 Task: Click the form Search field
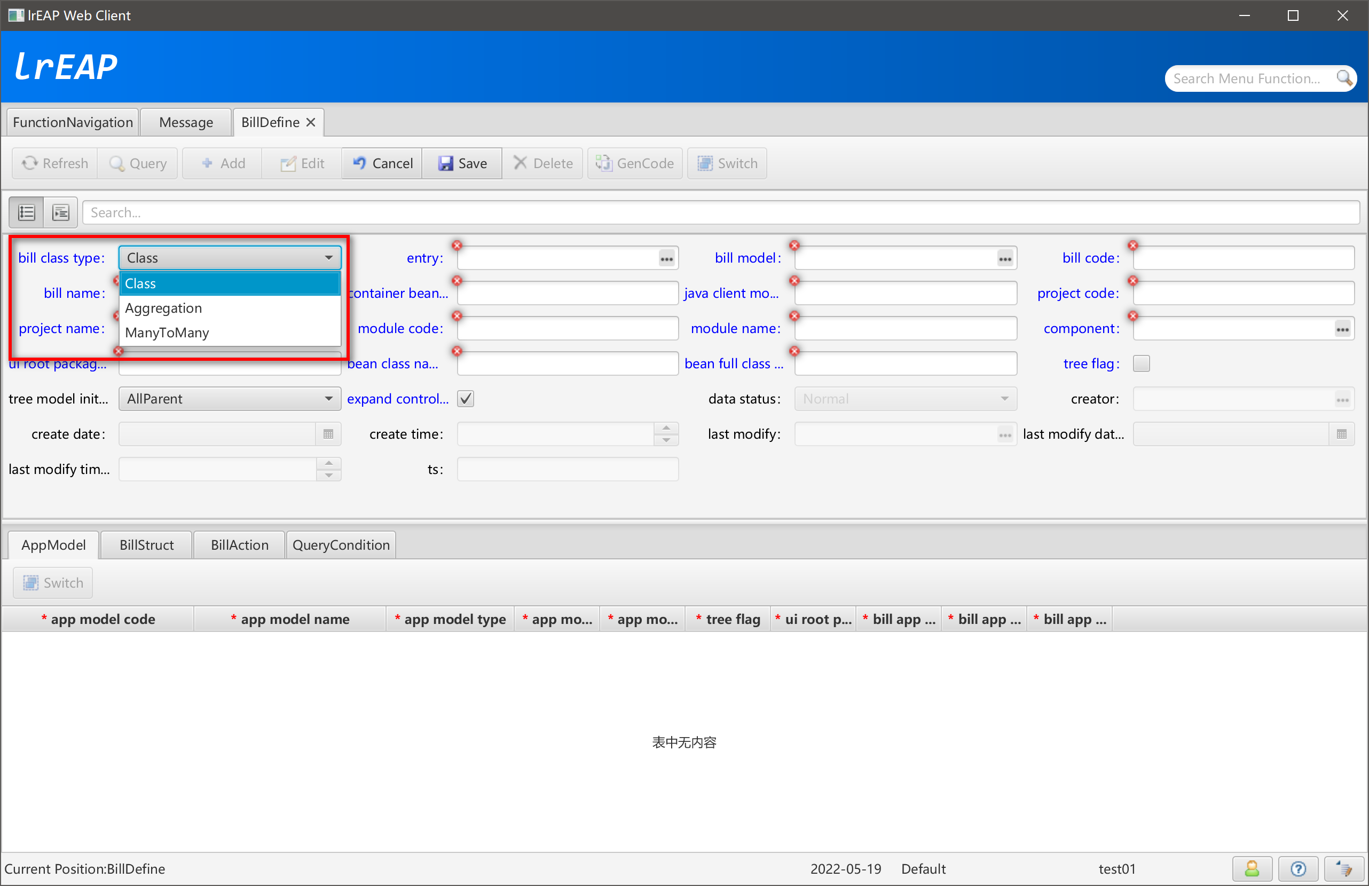point(721,213)
